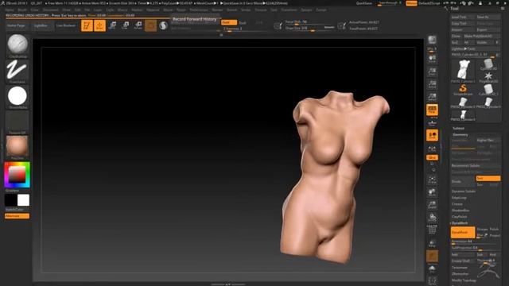The image size is (509, 286).
Task: Click the Rotate 3D view icon
Action: [x=432, y=218]
